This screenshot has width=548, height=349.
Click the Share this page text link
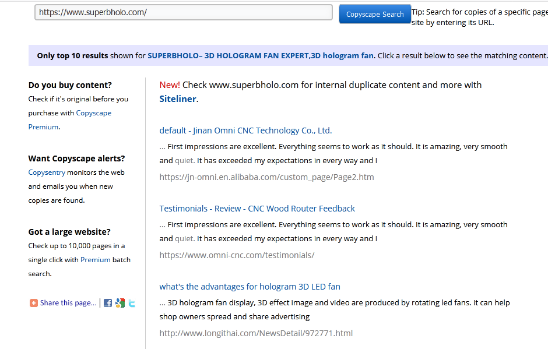point(68,303)
